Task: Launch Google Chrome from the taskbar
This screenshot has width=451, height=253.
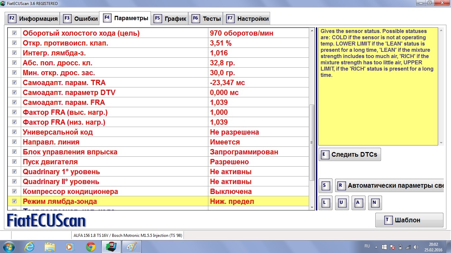Action: point(90,246)
